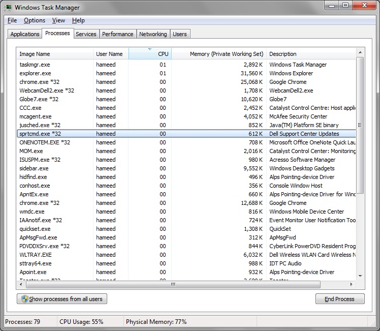Select chrome.exe using 25,068 K memory
Screen dimensions: 380x331
click(186, 82)
